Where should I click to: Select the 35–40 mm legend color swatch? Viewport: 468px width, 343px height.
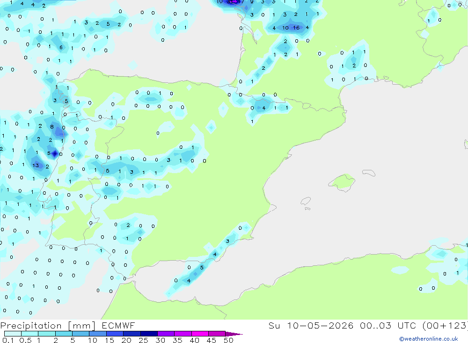(183, 334)
